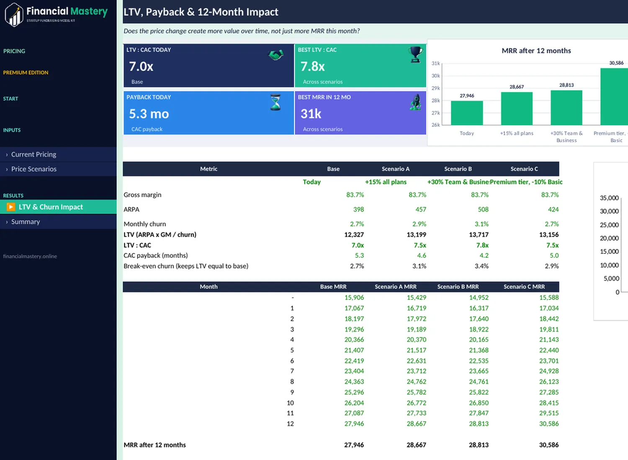Select the Base MRR column header
This screenshot has height=460, width=628.
click(x=333, y=287)
